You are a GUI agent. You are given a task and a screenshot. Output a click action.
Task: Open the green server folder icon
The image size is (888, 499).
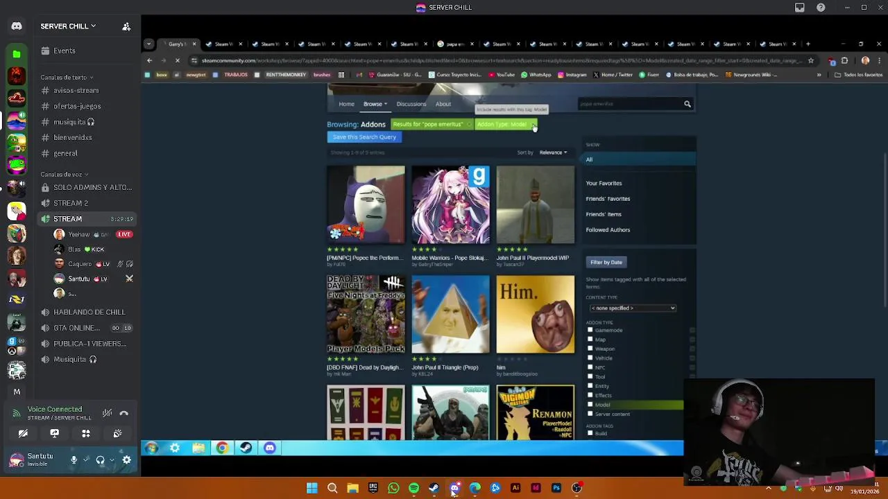click(17, 53)
